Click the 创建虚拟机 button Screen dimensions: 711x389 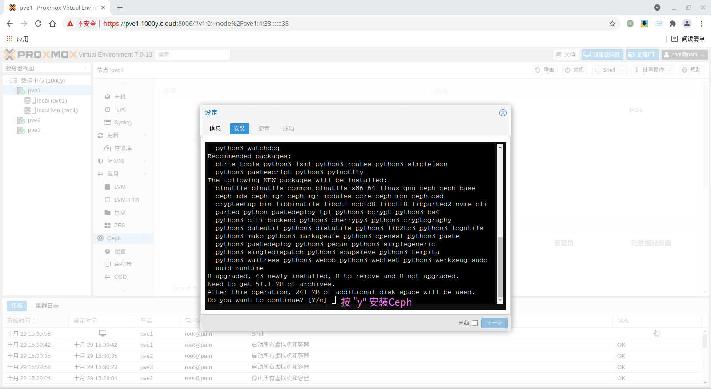[602, 55]
